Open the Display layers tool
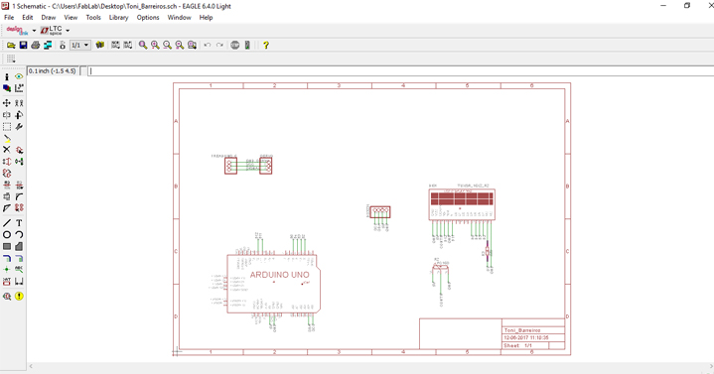This screenshot has height=374, width=714. pos(7,88)
